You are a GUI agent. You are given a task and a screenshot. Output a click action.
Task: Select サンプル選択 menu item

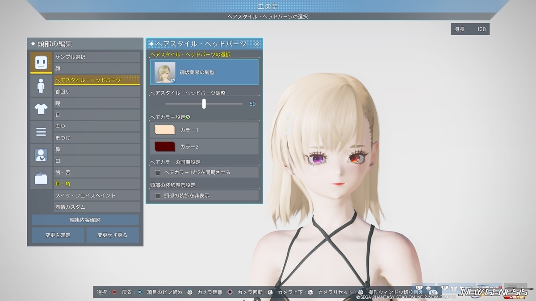[97, 57]
